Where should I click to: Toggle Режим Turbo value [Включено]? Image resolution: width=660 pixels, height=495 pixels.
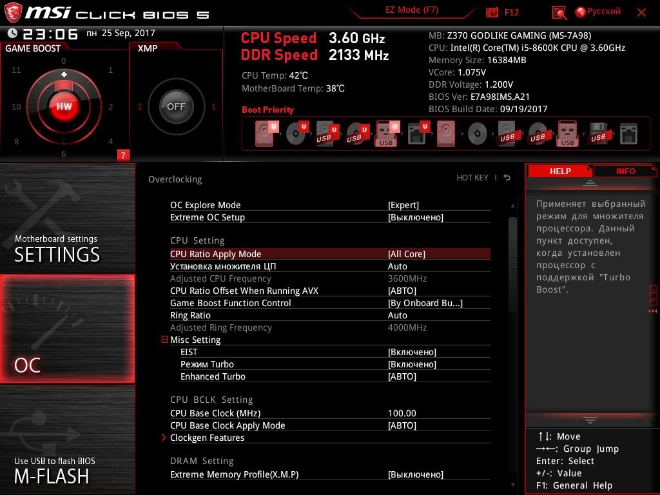coord(412,364)
